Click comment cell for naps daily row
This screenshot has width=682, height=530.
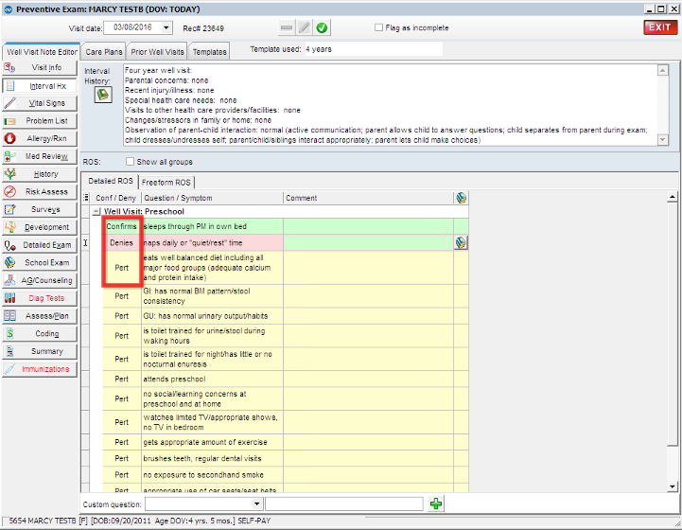tap(368, 243)
